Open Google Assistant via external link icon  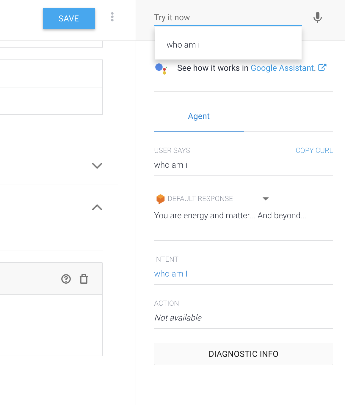322,67
